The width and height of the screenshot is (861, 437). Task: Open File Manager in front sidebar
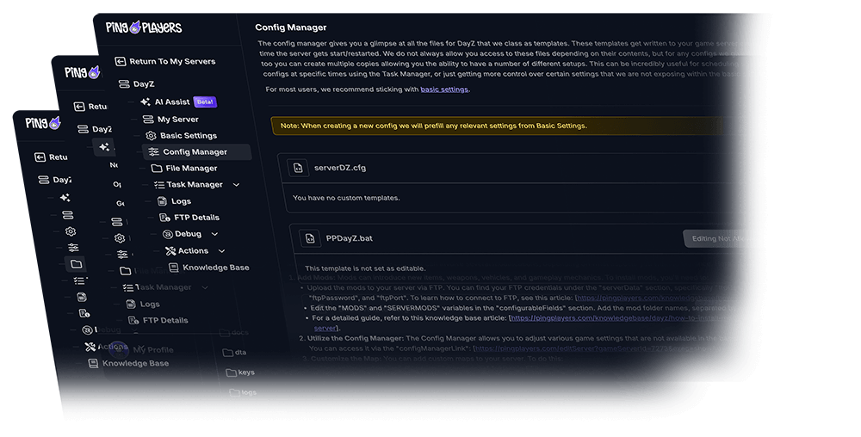click(x=191, y=169)
